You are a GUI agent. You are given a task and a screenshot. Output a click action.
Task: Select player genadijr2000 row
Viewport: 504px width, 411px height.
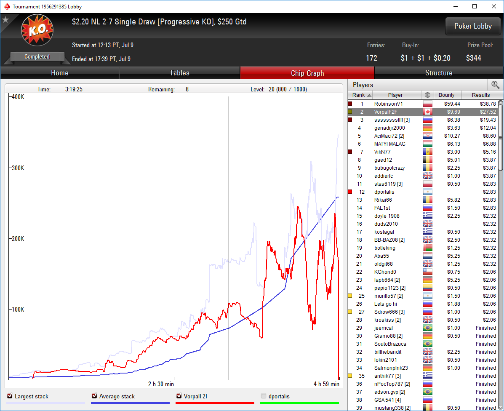[423, 128]
